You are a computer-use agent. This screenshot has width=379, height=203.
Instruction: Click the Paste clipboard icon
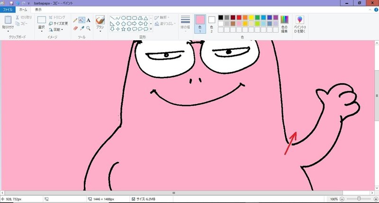(x=8, y=19)
